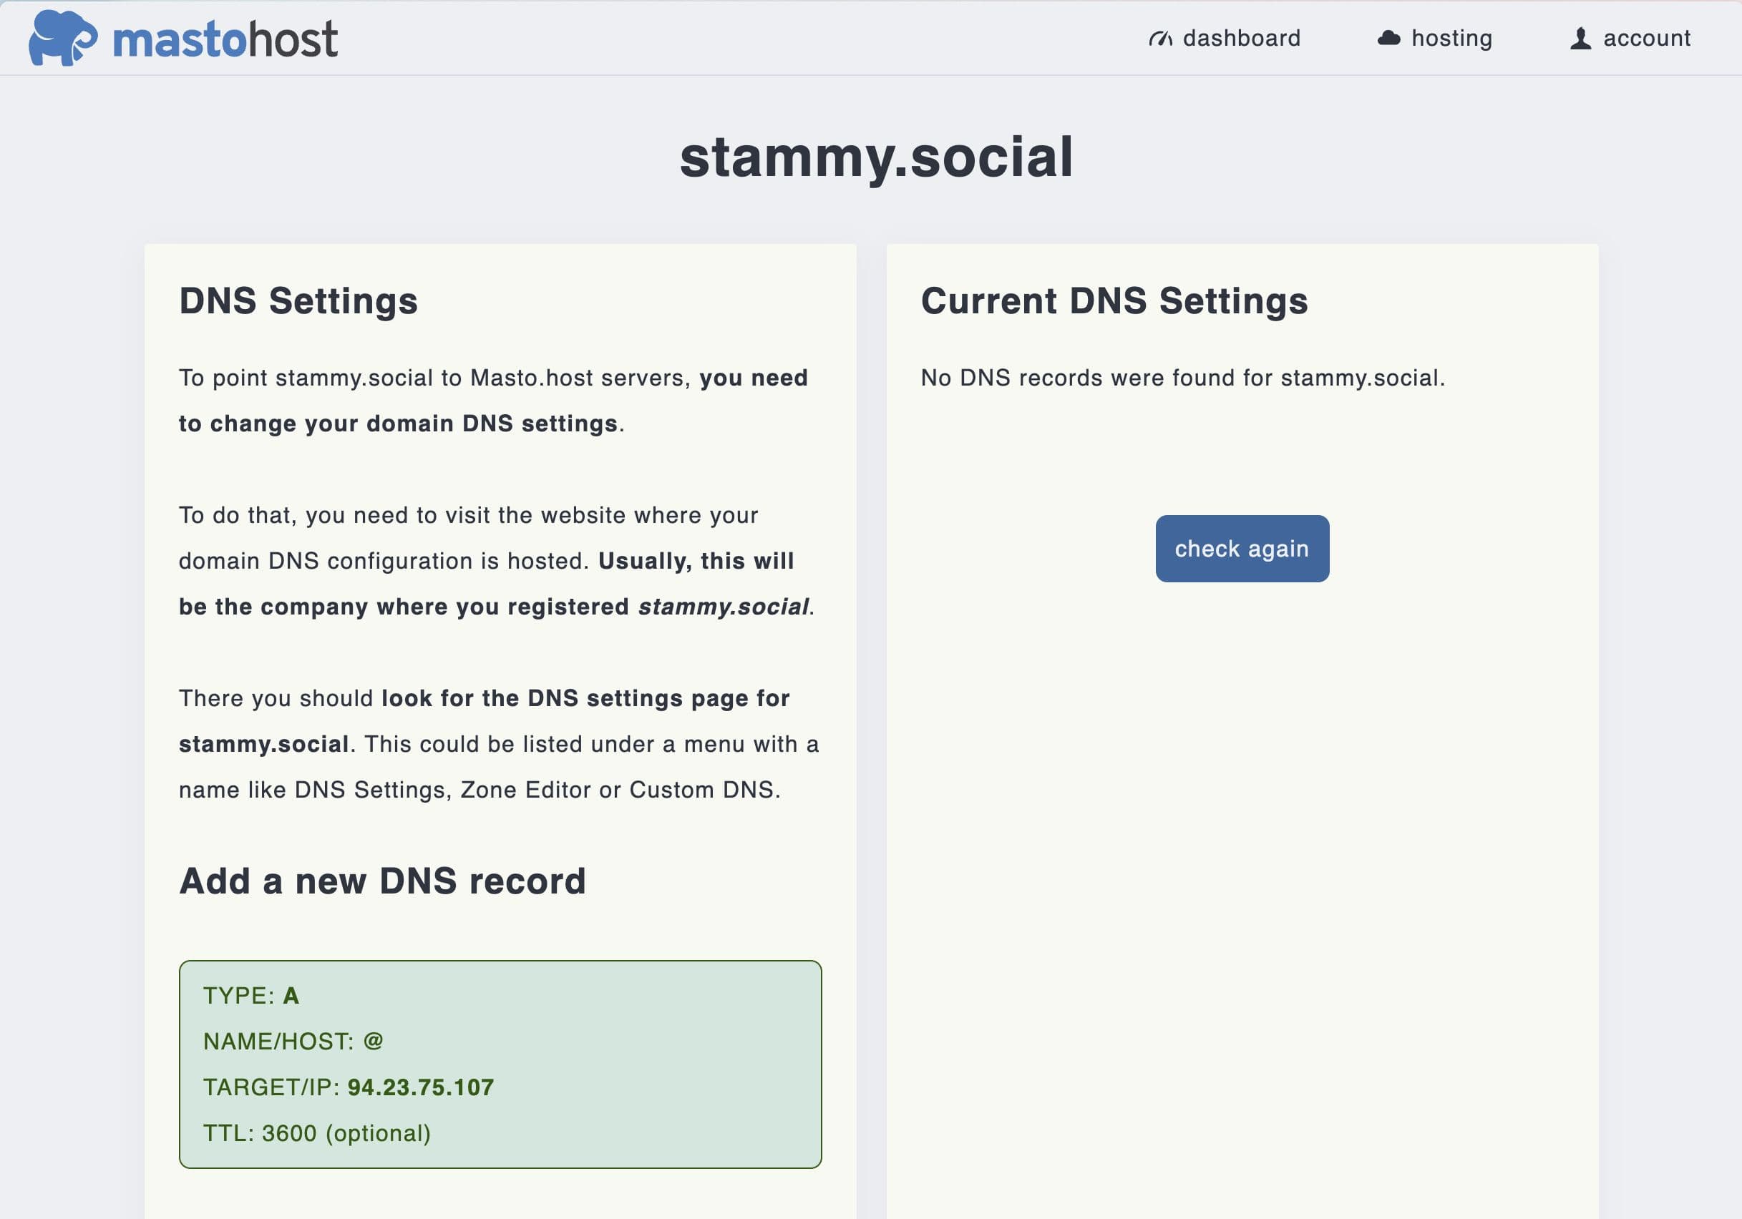Click the DNS Settings heading
Screen dimensions: 1742x1219
coord(298,301)
